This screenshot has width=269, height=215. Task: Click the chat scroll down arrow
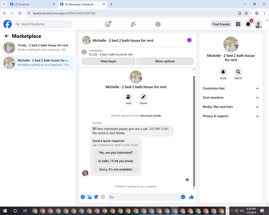pos(194,189)
